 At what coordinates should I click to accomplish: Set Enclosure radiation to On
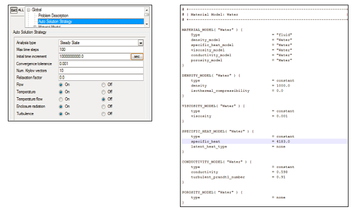click(x=61, y=107)
